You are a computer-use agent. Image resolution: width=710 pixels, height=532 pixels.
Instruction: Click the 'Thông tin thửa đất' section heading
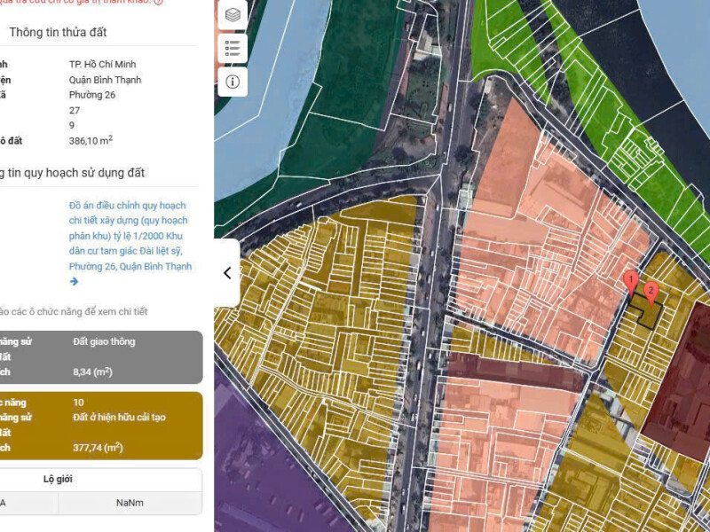[58, 32]
